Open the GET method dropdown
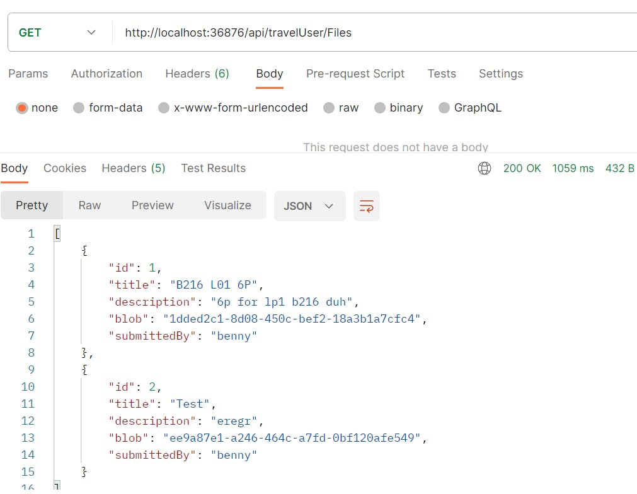 57,33
